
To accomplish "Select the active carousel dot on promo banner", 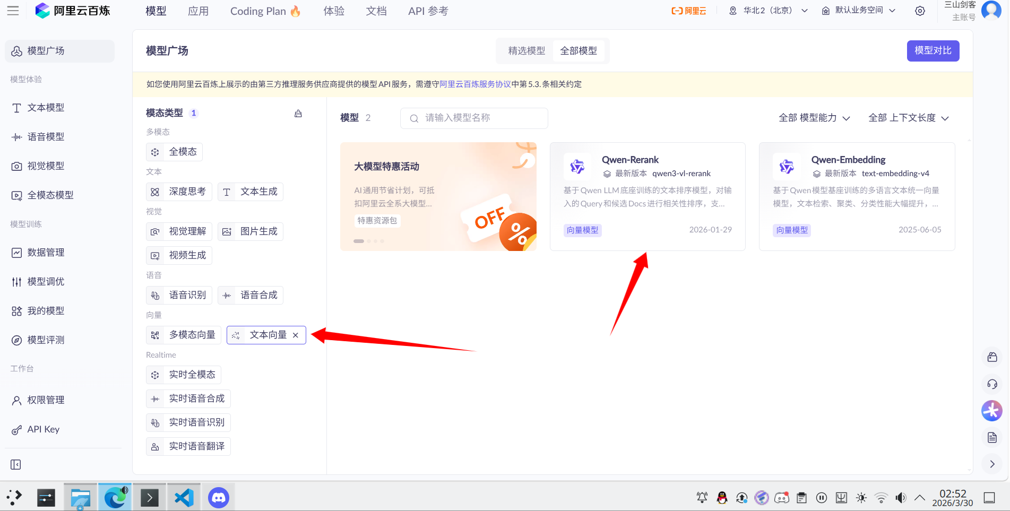I will pos(359,241).
